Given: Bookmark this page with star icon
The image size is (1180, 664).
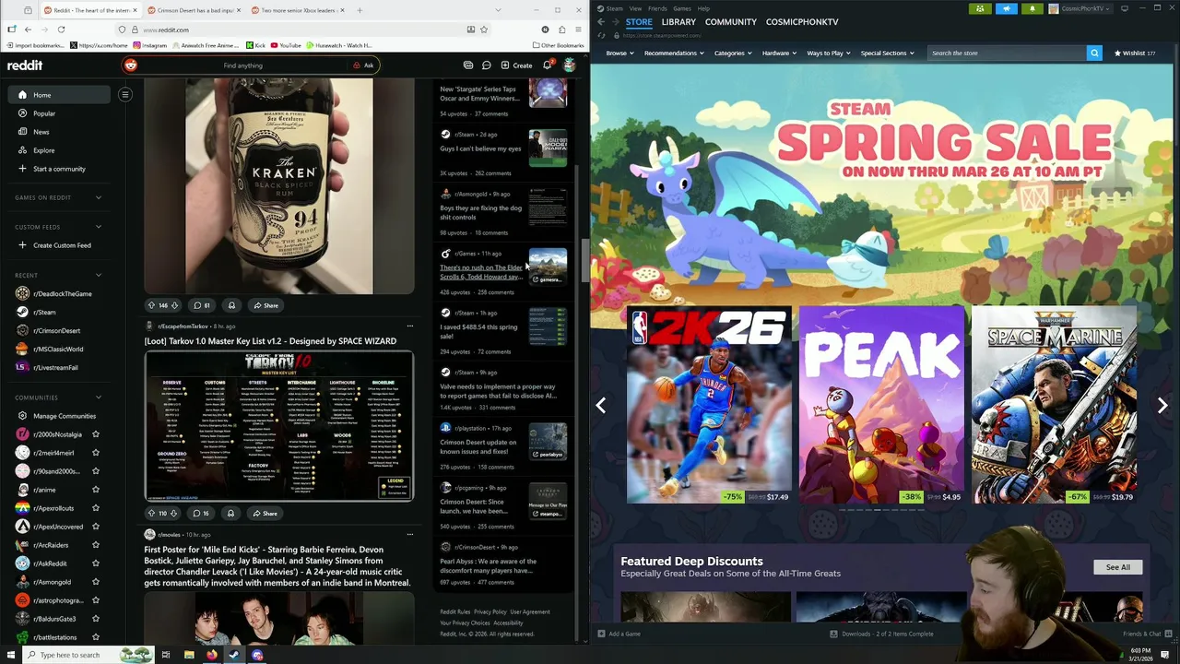Looking at the screenshot, I should (x=483, y=30).
